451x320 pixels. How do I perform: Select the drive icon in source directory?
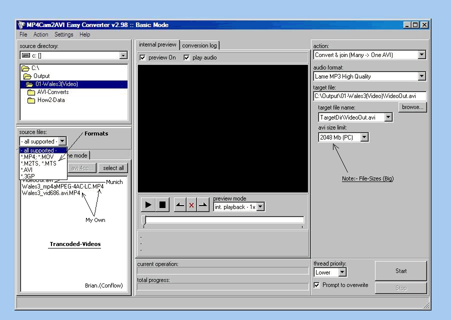point(26,55)
